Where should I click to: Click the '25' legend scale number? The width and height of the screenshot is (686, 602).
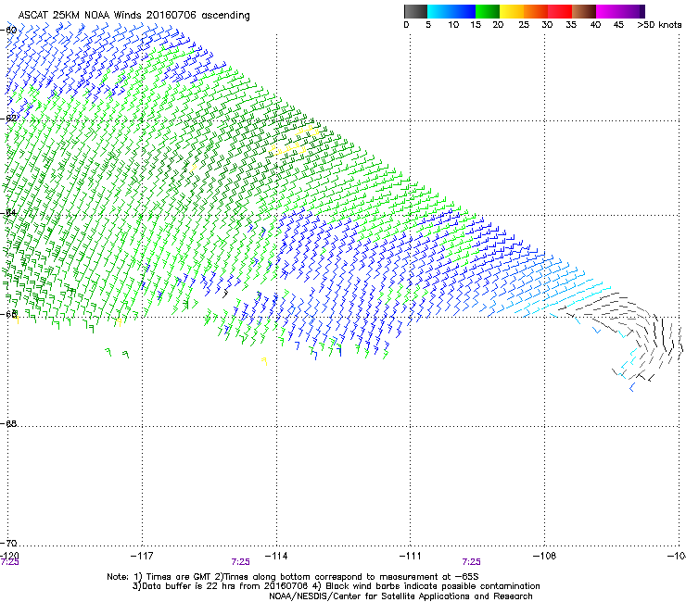[x=524, y=25]
